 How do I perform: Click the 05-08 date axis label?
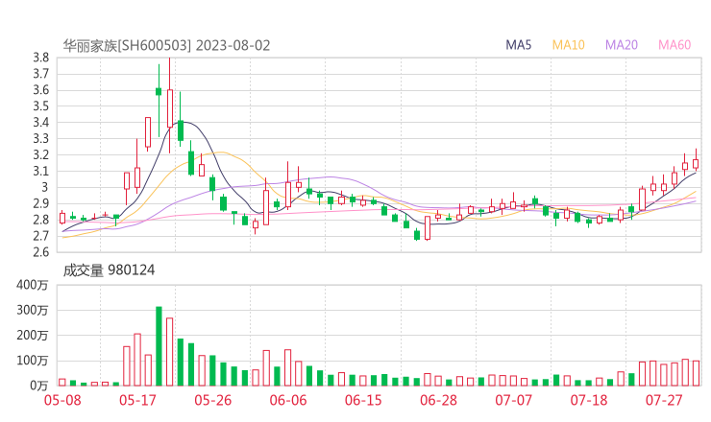(x=62, y=400)
